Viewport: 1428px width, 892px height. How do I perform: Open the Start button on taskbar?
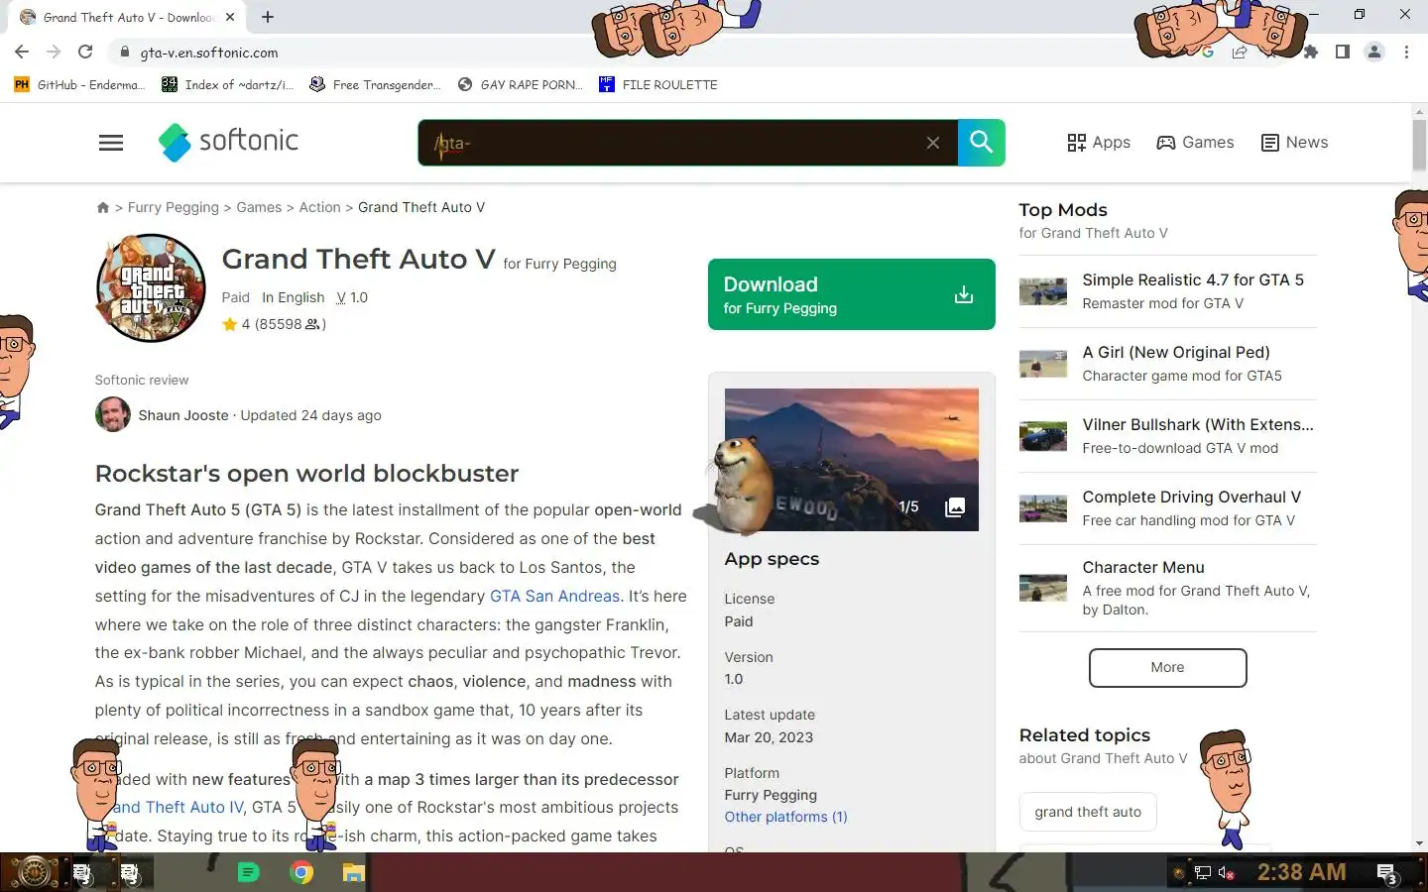coord(33,873)
